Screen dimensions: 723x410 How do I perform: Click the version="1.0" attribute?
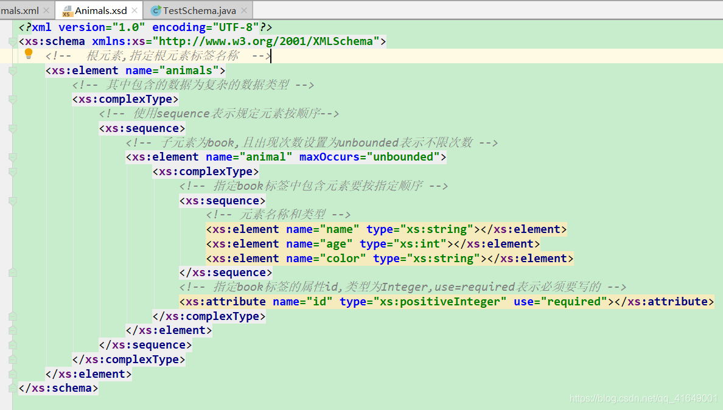(102, 27)
